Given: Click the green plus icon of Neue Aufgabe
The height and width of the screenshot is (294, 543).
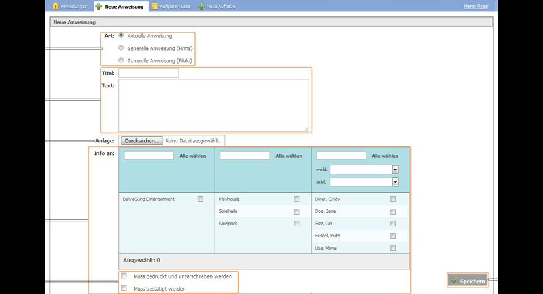Looking at the screenshot, I should pyautogui.click(x=201, y=6).
